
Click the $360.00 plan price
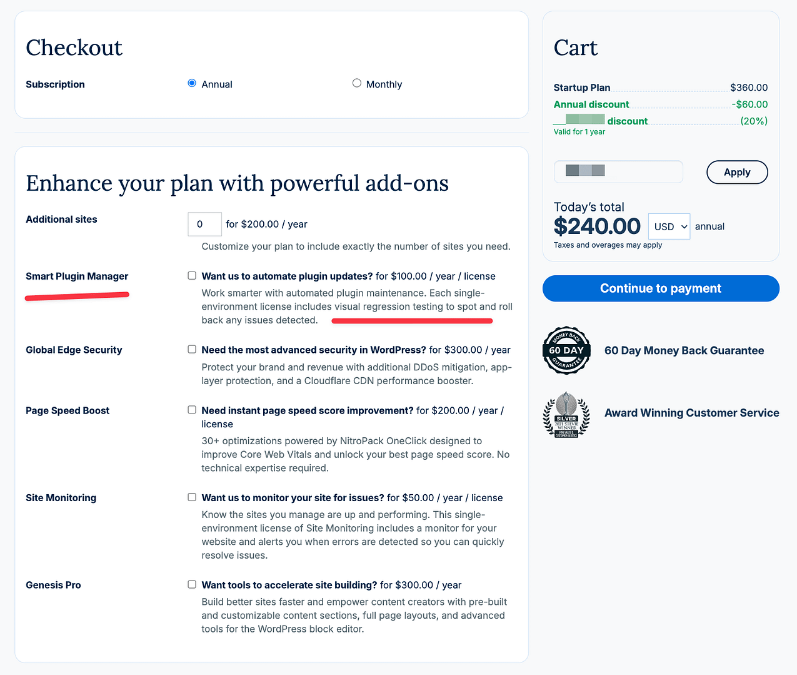pyautogui.click(x=749, y=88)
